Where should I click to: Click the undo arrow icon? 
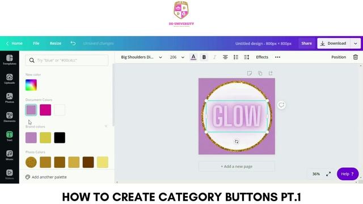pyautogui.click(x=73, y=43)
